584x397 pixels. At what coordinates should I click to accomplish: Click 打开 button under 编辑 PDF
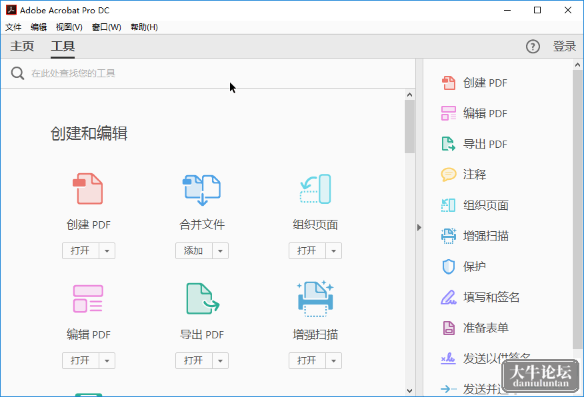coord(81,360)
